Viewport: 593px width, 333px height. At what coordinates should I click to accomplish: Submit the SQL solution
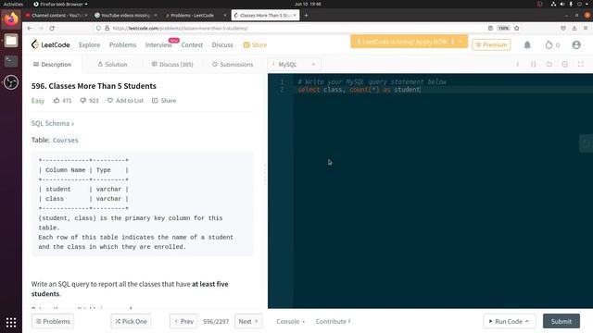click(561, 321)
